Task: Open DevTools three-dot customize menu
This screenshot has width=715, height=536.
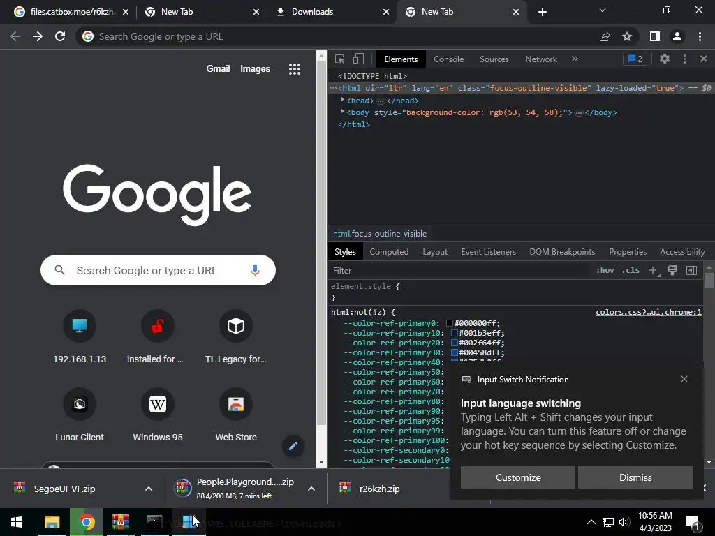Action: (684, 59)
